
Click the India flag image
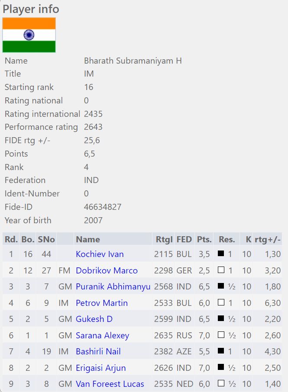pos(29,35)
